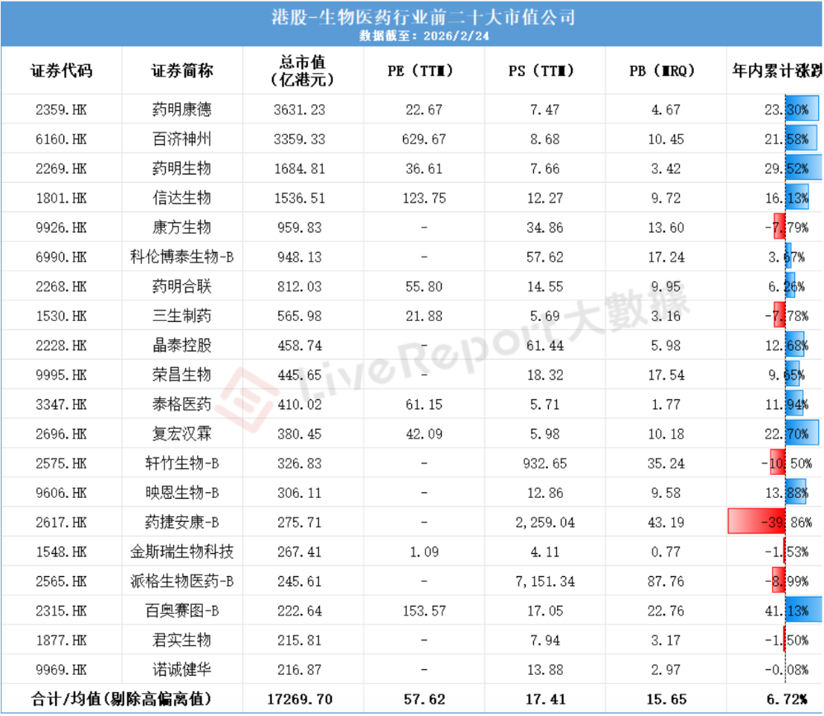This screenshot has width=824, height=716.
Task: Click stock code 2269.HK
Action: [x=62, y=169]
